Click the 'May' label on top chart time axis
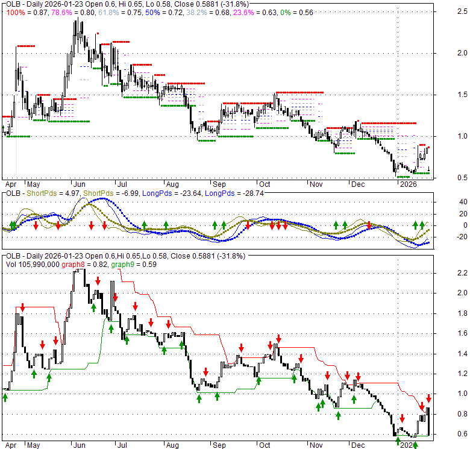The height and width of the screenshot is (449, 470). click(33, 184)
